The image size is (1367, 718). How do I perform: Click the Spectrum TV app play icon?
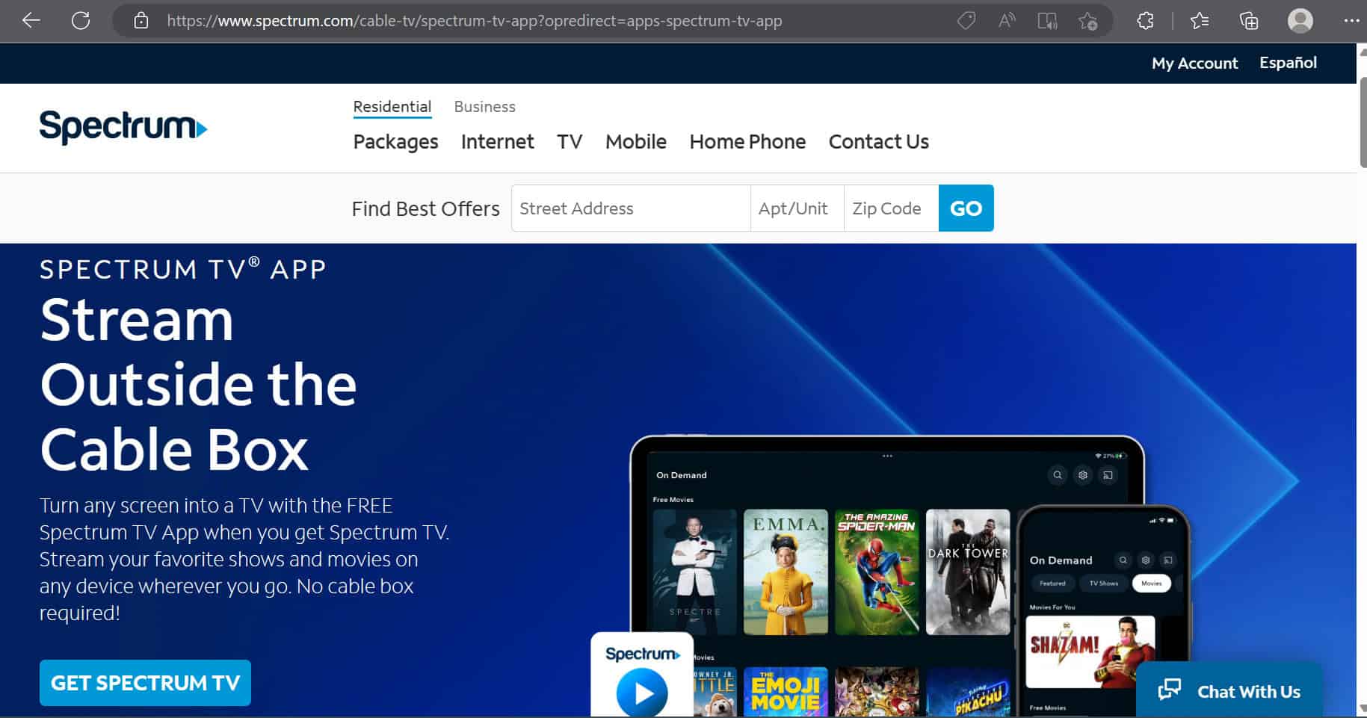coord(642,693)
